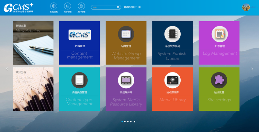Open the System Publish Queue chip icon

coord(173,34)
